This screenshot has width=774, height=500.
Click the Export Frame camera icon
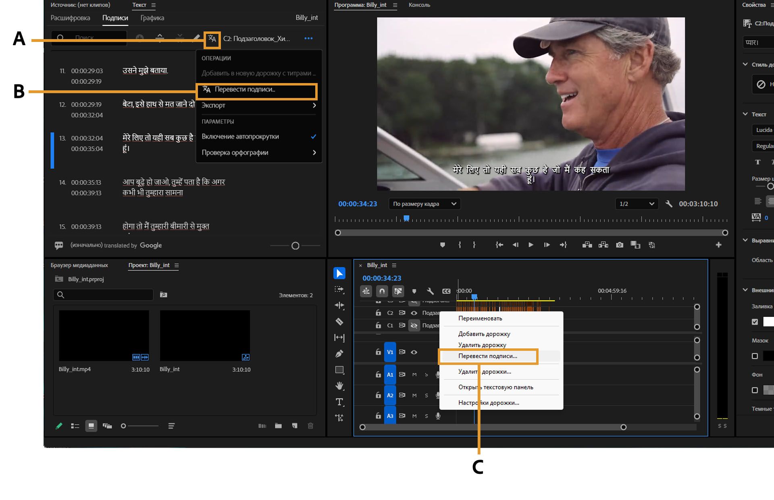(620, 245)
